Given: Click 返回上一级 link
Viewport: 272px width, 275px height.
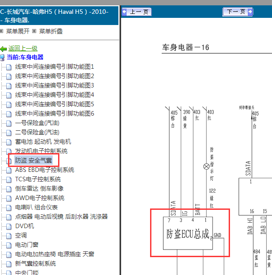Looking at the screenshot, I should tap(23, 48).
